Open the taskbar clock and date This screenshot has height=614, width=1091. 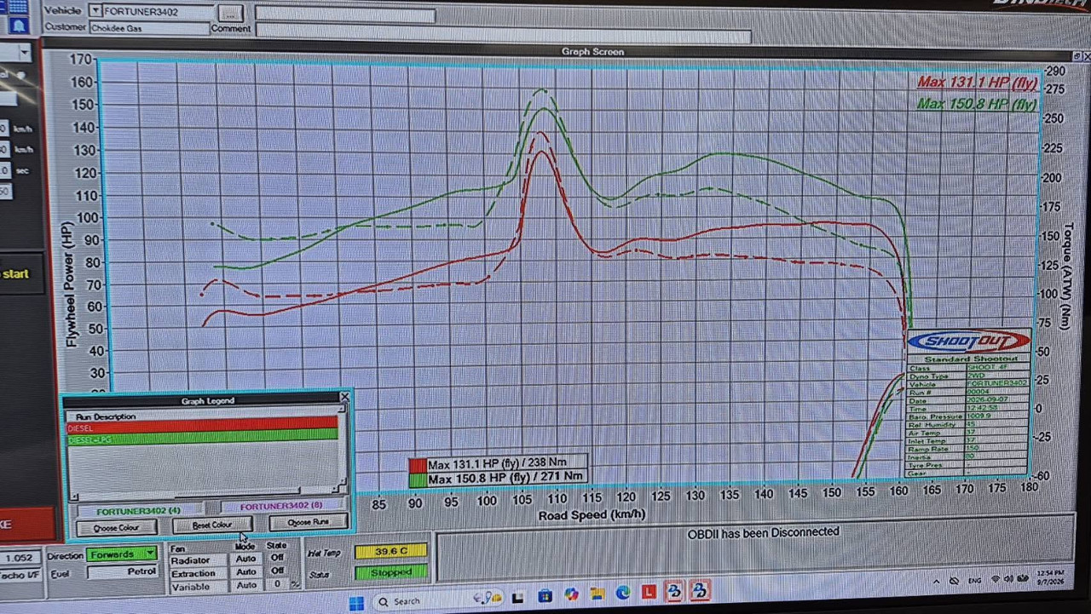[x=1053, y=577]
